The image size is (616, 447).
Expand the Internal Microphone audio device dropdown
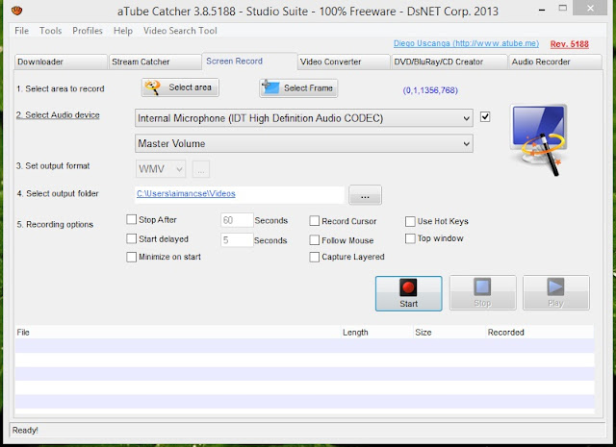coord(304,118)
